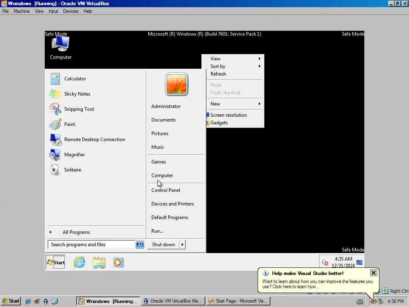Click the guest clock showing 4:35 AM

[x=343, y=262]
